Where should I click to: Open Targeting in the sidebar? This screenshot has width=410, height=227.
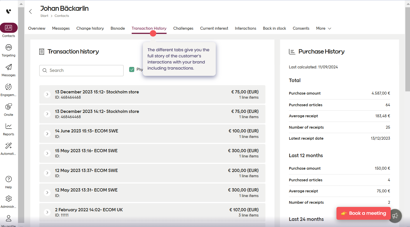coord(9,48)
